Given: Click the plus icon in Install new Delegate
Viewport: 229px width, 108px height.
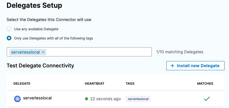Looking at the screenshot, I should [x=172, y=66].
